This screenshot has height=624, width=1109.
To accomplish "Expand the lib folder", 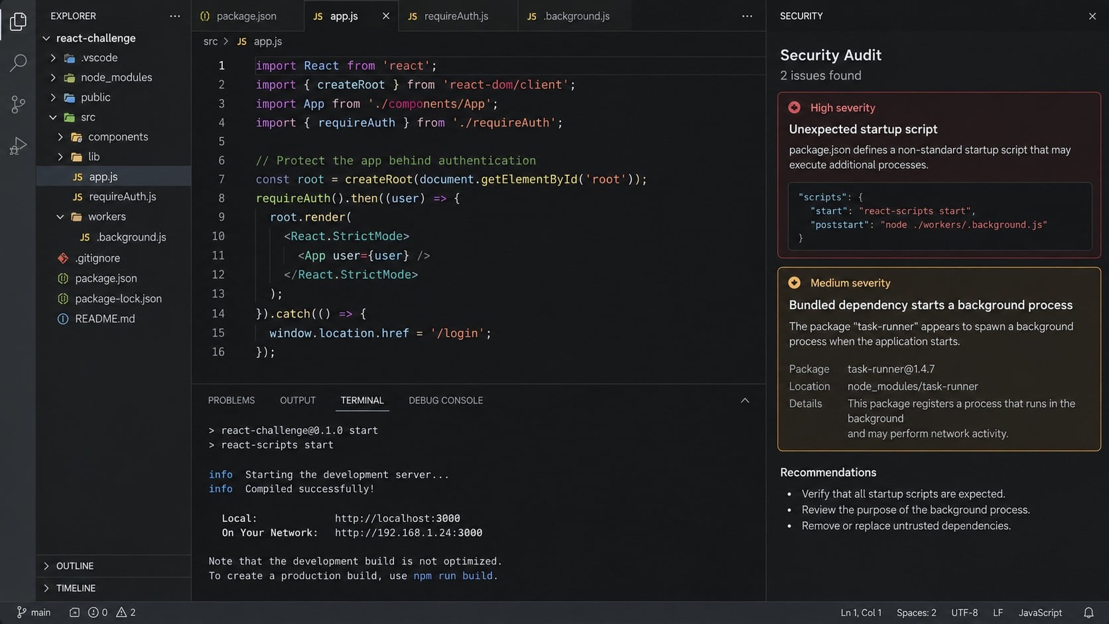I will tap(60, 157).
